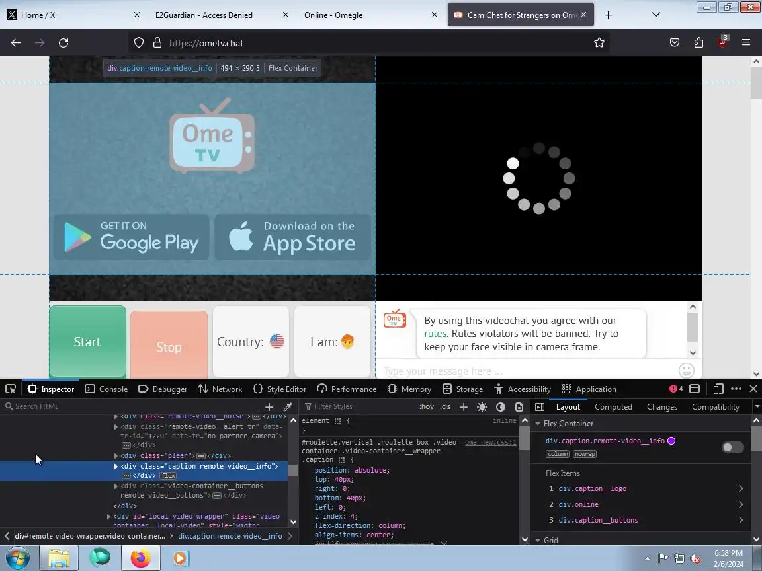This screenshot has height=571, width=762.
Task: Click the bookmark star in the address bar
Action: point(599,43)
